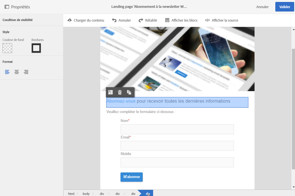Click the header banner image
The width and height of the screenshot is (295, 196).
pyautogui.click(x=177, y=59)
